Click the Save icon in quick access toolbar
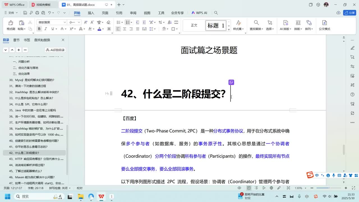 (x=25, y=13)
